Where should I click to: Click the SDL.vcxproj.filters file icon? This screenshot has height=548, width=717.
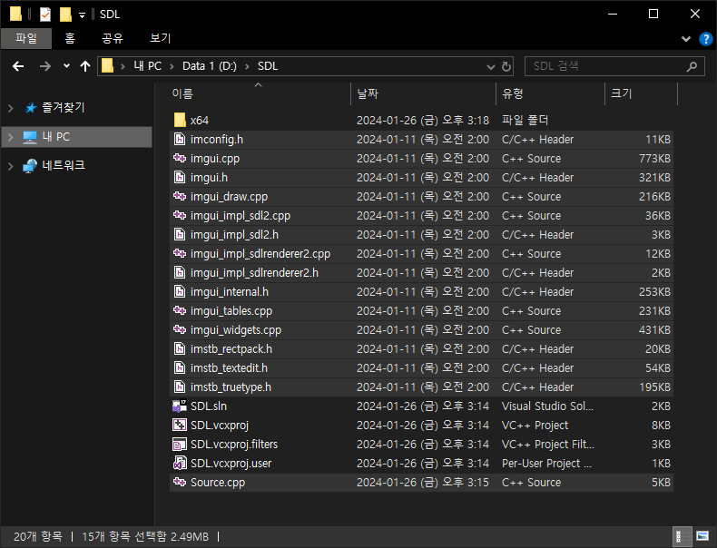tap(180, 445)
